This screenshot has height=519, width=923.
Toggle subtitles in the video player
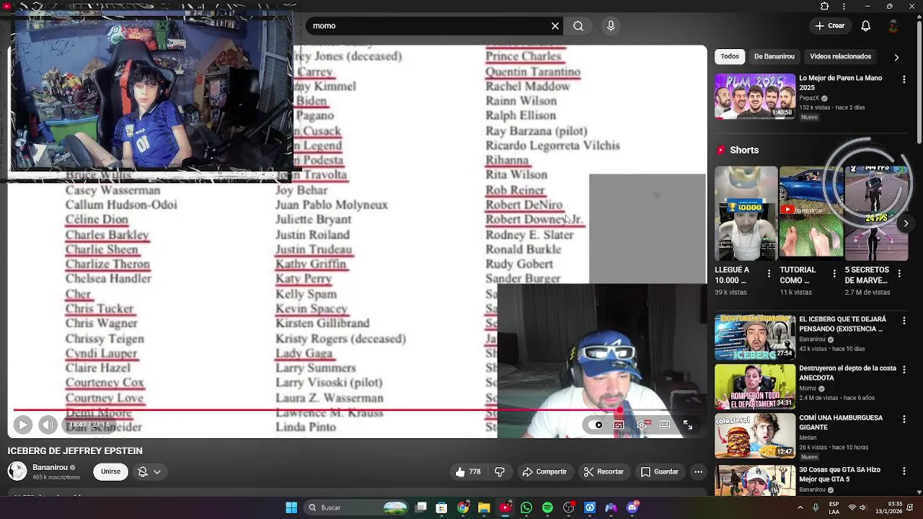[x=619, y=425]
